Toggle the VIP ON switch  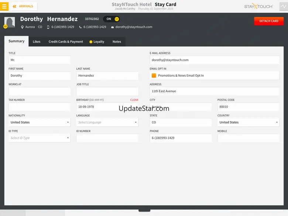pos(112,19)
